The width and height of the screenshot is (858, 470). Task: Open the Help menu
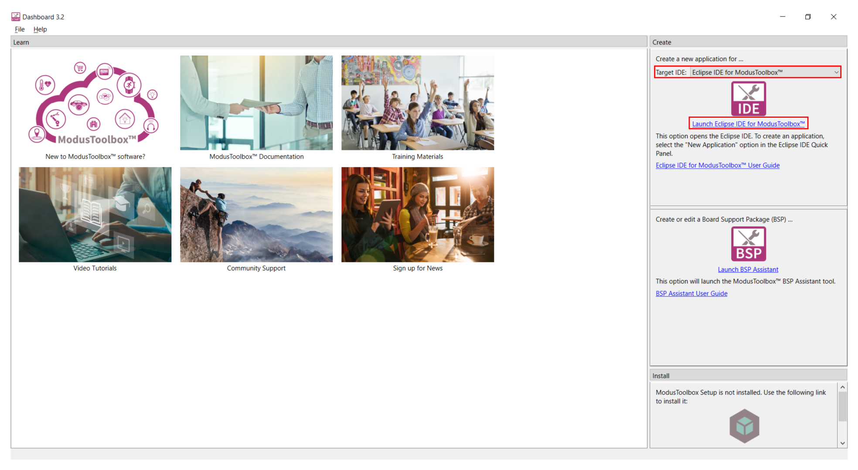[40, 29]
